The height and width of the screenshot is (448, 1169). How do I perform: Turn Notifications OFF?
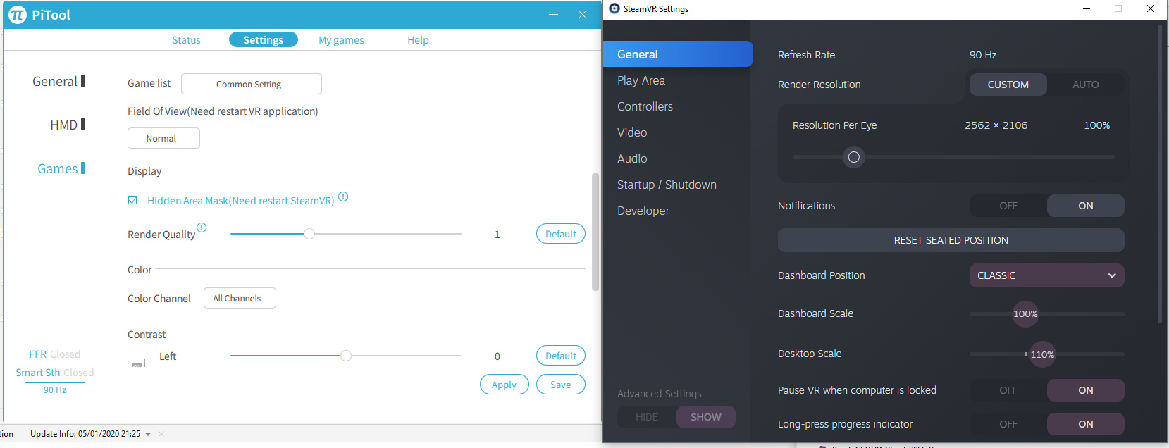pyautogui.click(x=1008, y=206)
